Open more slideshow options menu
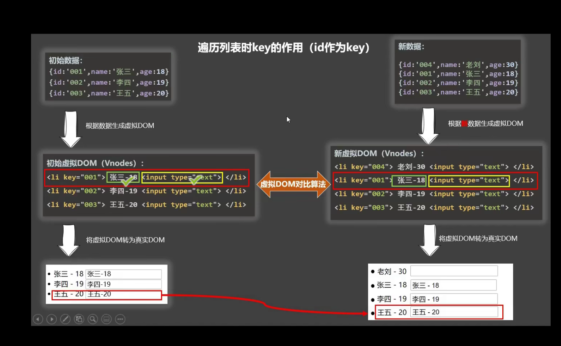This screenshot has height=346, width=561. pyautogui.click(x=120, y=319)
